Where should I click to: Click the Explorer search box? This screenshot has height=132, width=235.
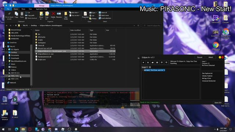coord(152,26)
